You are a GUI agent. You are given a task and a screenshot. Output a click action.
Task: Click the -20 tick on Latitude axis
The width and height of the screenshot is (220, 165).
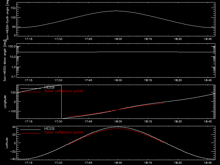click(x=13, y=152)
